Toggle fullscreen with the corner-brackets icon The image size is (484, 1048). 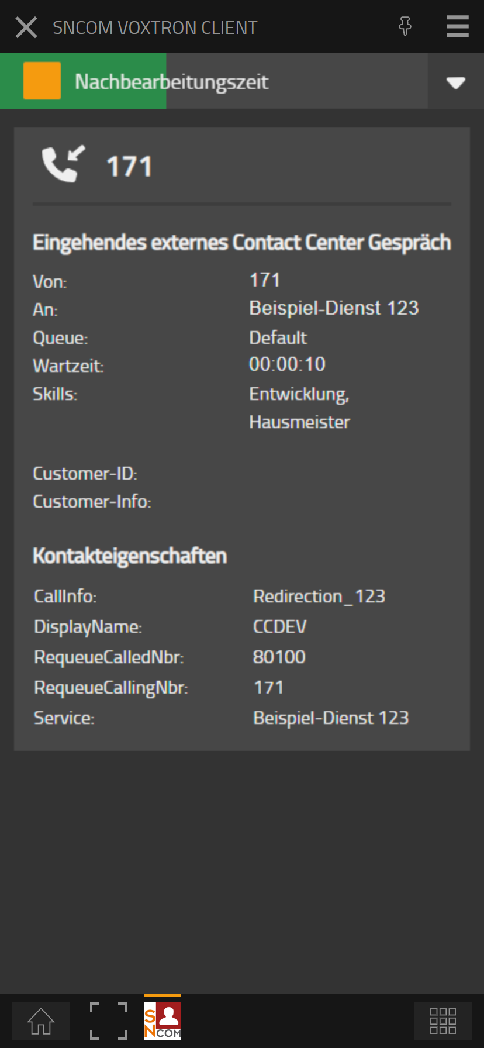click(x=109, y=1021)
